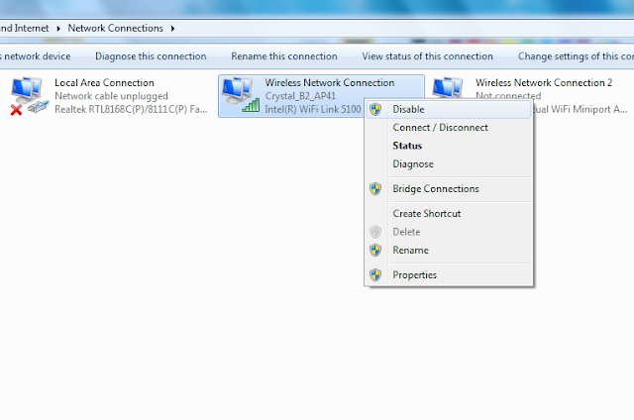This screenshot has width=634, height=420.
Task: Click 'View status of this connection'
Action: point(427,56)
